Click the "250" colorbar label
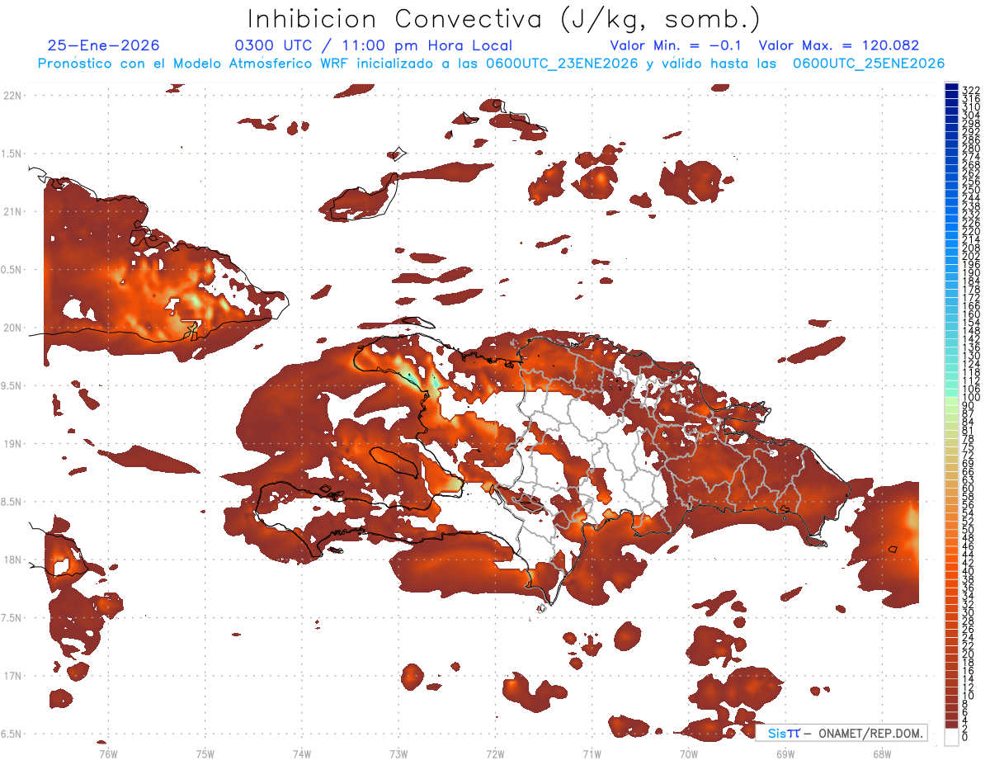Screen dimensions: 990x765 click(970, 190)
